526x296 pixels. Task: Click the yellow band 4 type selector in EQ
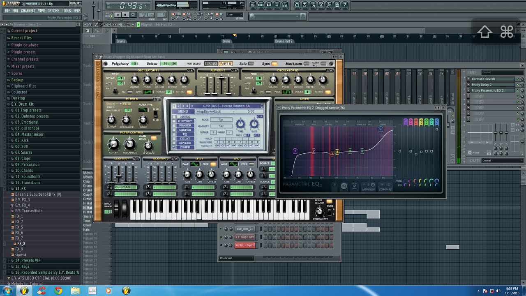click(x=421, y=122)
